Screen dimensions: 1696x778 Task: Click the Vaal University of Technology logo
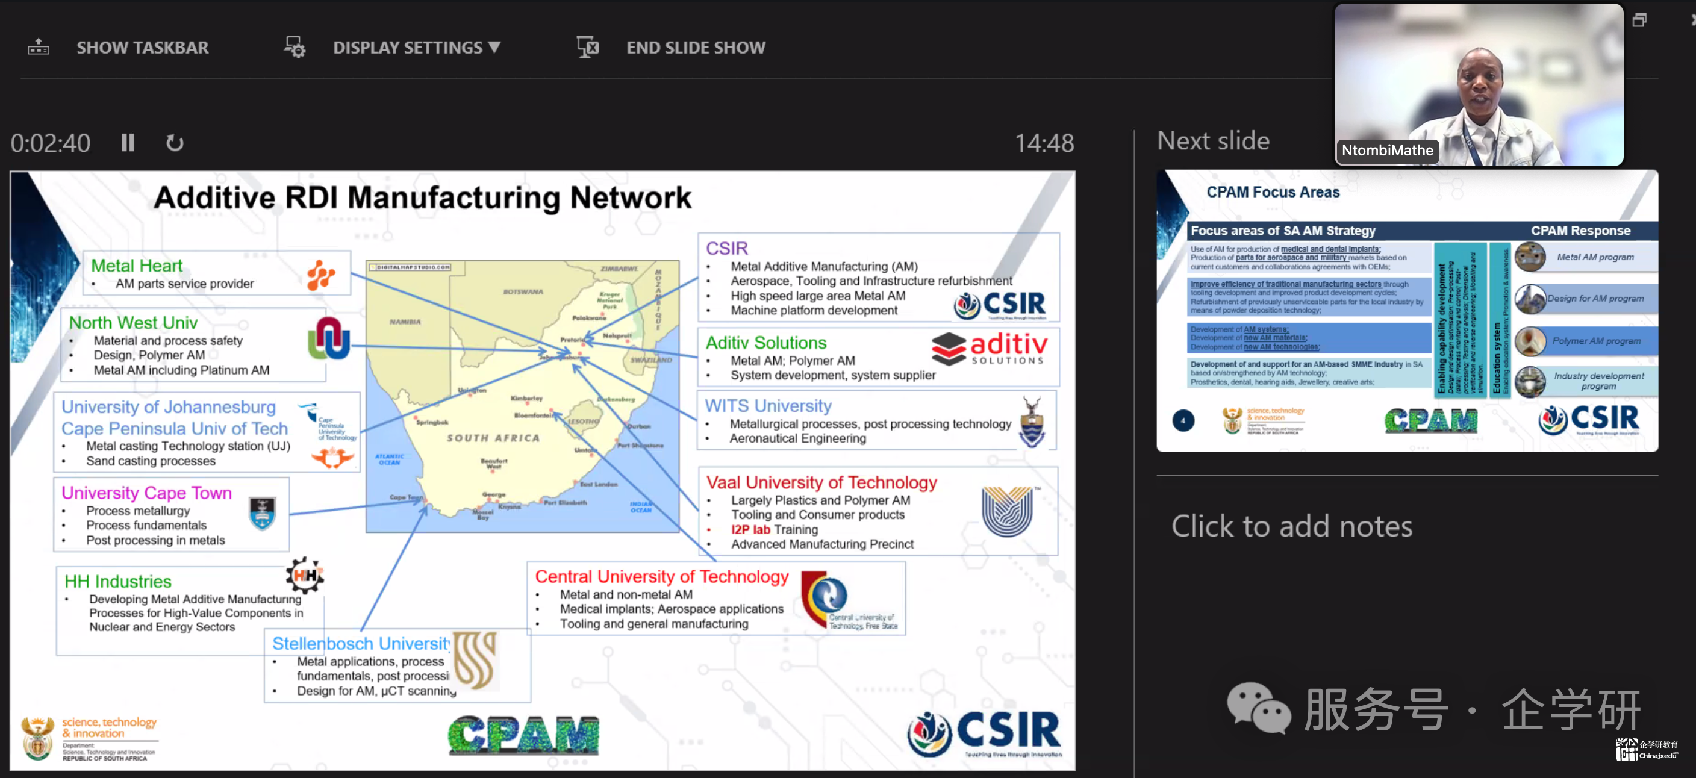[x=1008, y=512]
